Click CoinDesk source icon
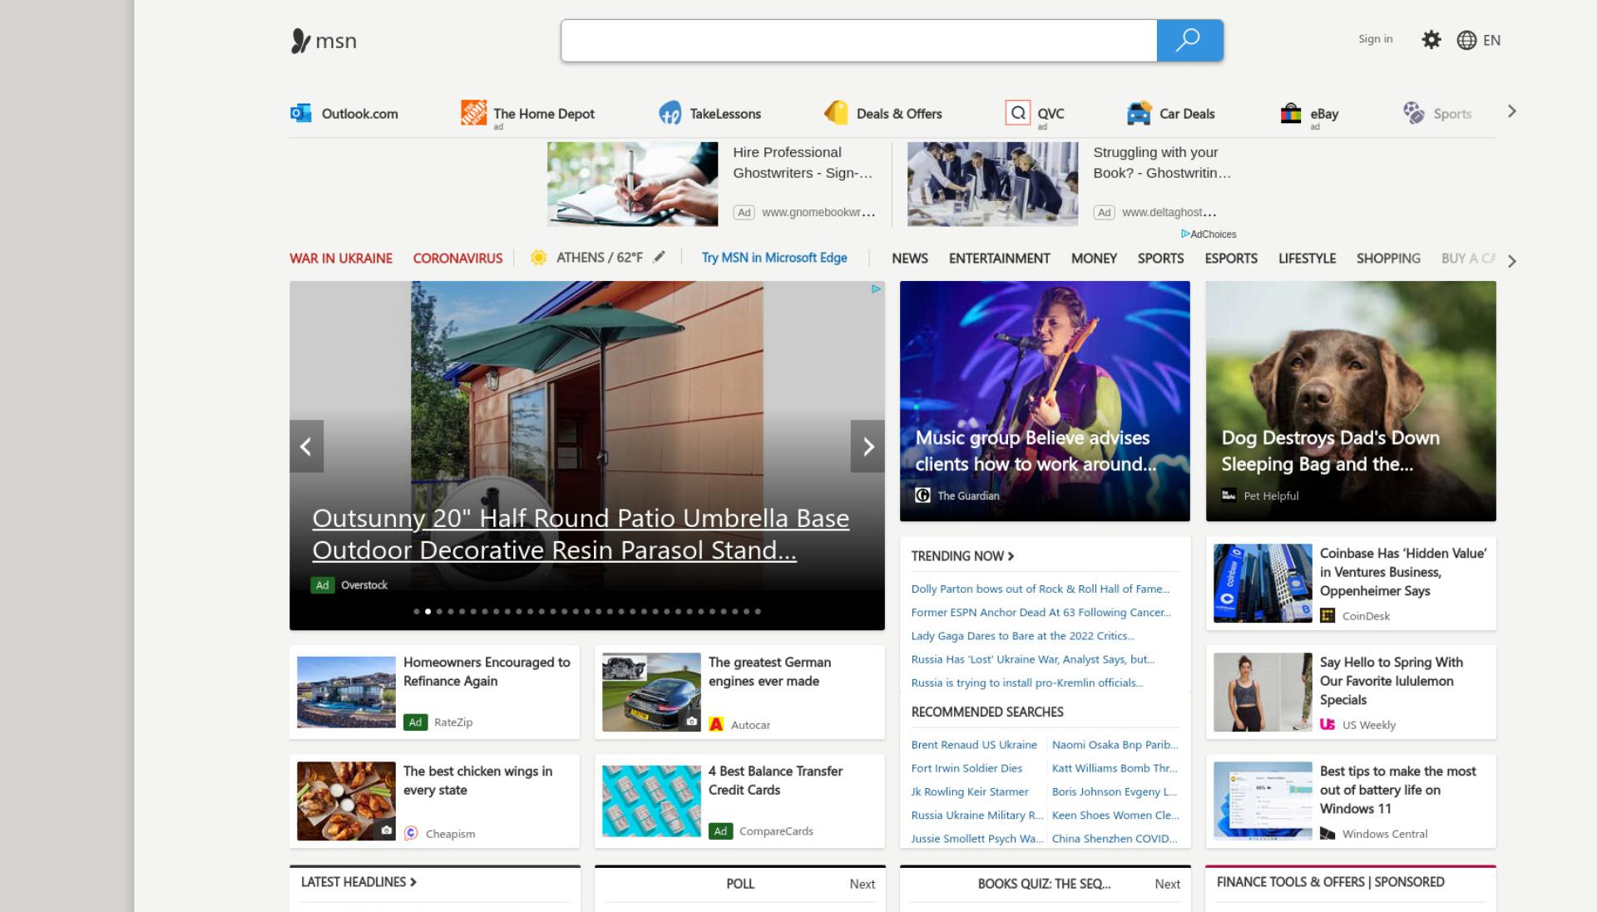The image size is (1597, 912). (1328, 616)
